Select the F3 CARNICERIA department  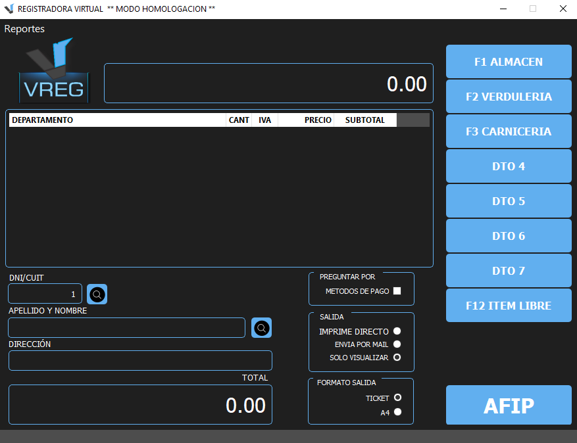point(509,131)
